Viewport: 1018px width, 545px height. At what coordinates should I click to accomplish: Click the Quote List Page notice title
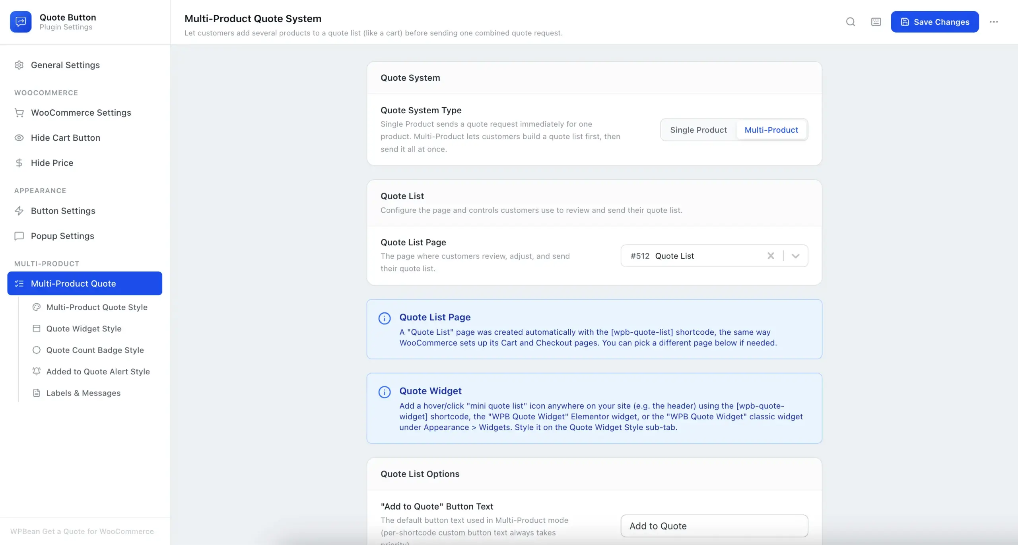tap(435, 317)
